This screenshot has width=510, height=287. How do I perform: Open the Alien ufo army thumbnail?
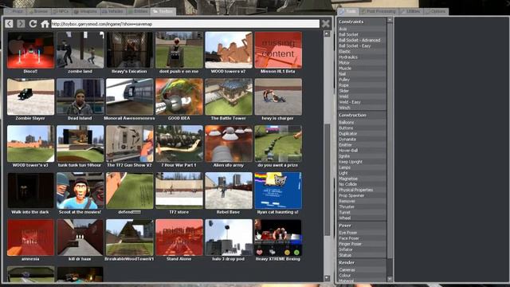[229, 143]
